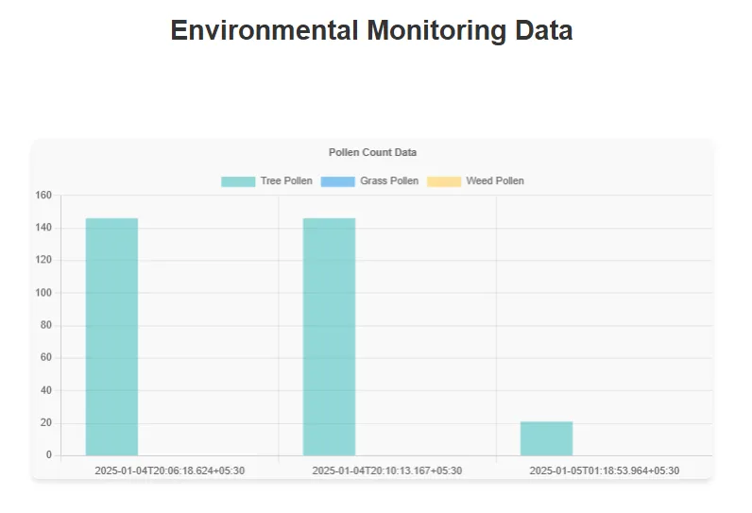Screen dimensions: 752x513
Task: Click the Environmental Monitoring Data heading
Action: (x=371, y=30)
